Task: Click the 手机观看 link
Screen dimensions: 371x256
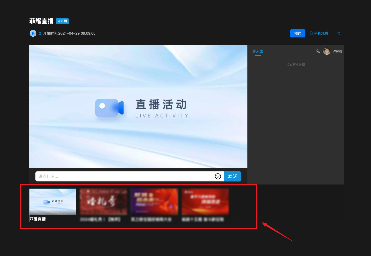Action: (321, 33)
